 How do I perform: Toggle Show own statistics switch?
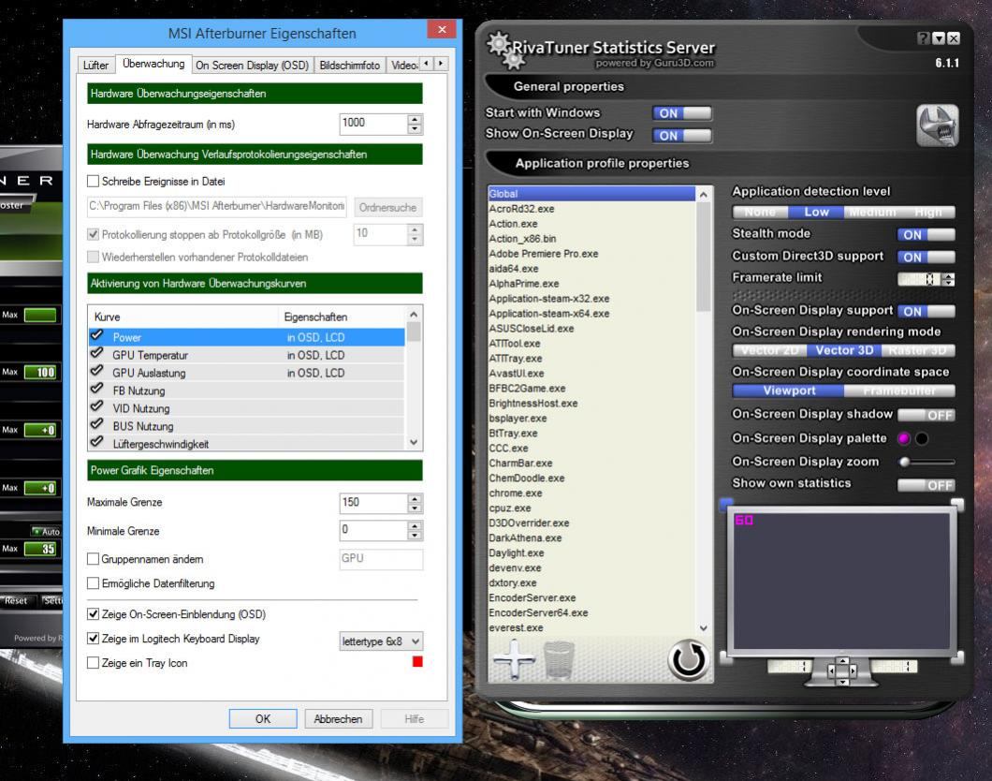tap(926, 485)
